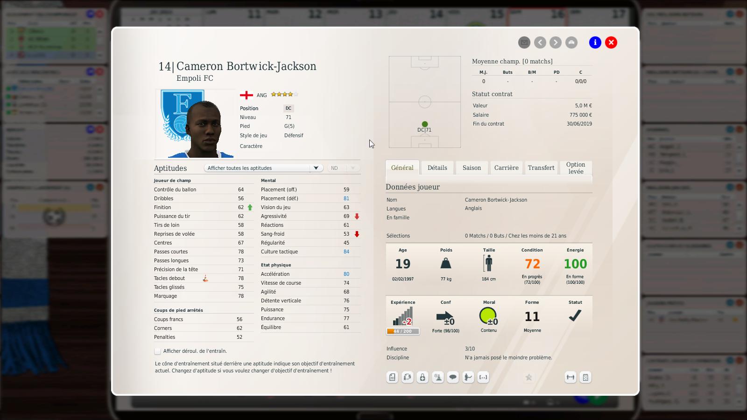Click the Accélération value 80
Viewport: 747px width, 420px height.
346,274
